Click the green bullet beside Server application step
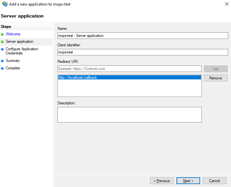This screenshot has height=187, width=231. 3,42
